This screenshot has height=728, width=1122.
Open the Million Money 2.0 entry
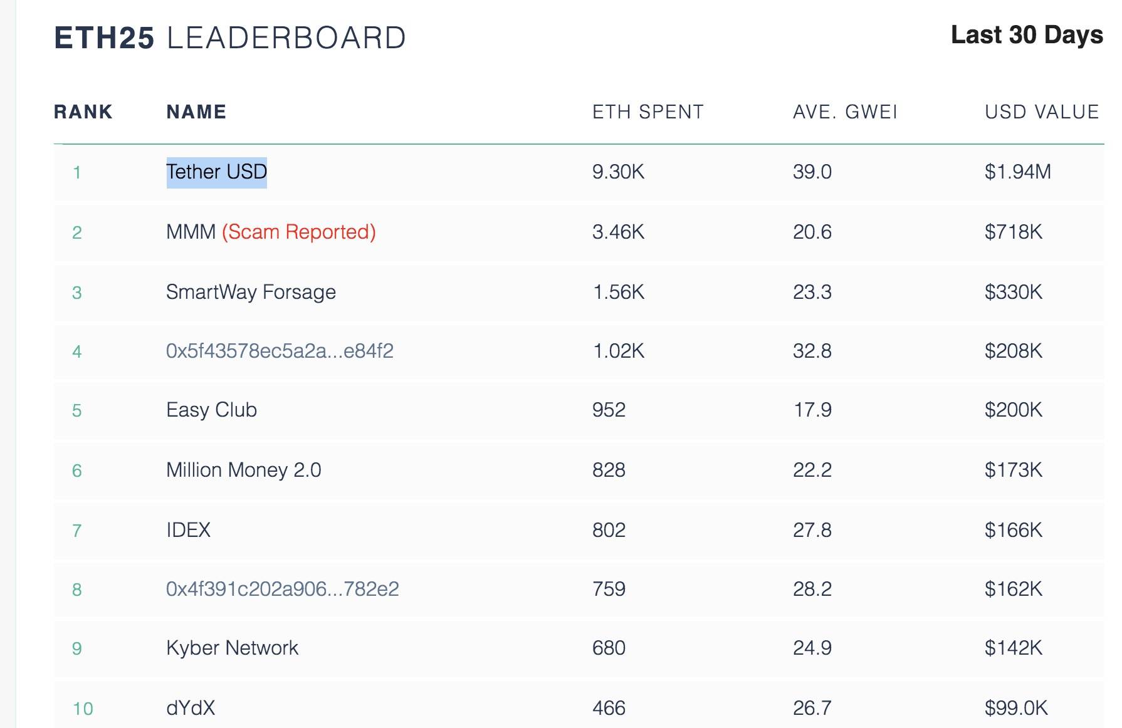(243, 470)
